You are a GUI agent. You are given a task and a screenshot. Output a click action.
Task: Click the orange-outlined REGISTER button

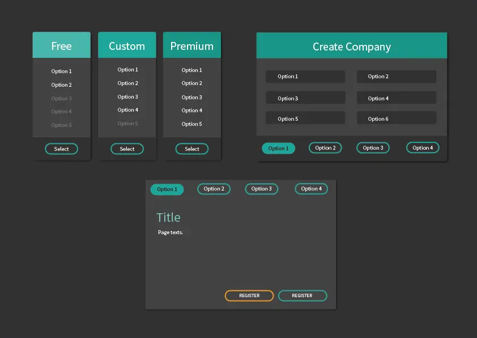pyautogui.click(x=249, y=295)
